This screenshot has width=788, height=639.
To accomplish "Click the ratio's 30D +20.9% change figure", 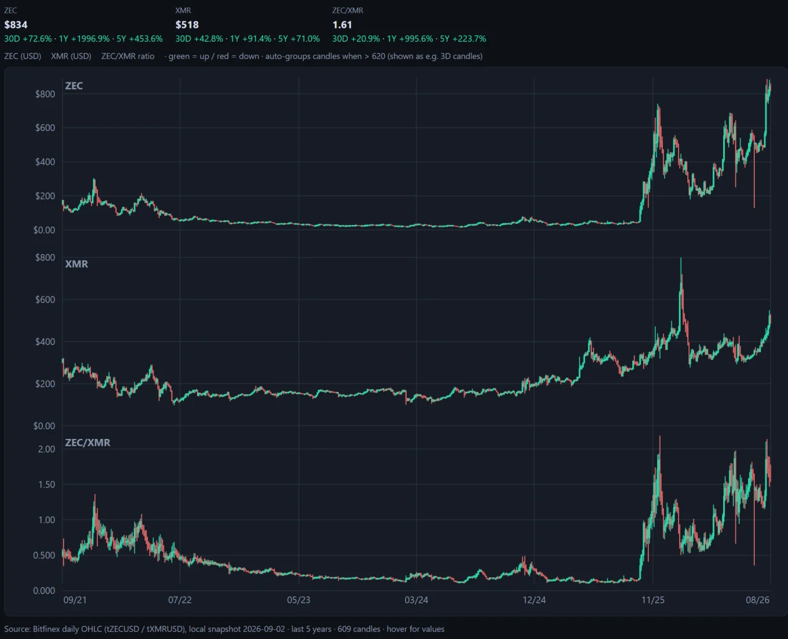I will pyautogui.click(x=356, y=39).
